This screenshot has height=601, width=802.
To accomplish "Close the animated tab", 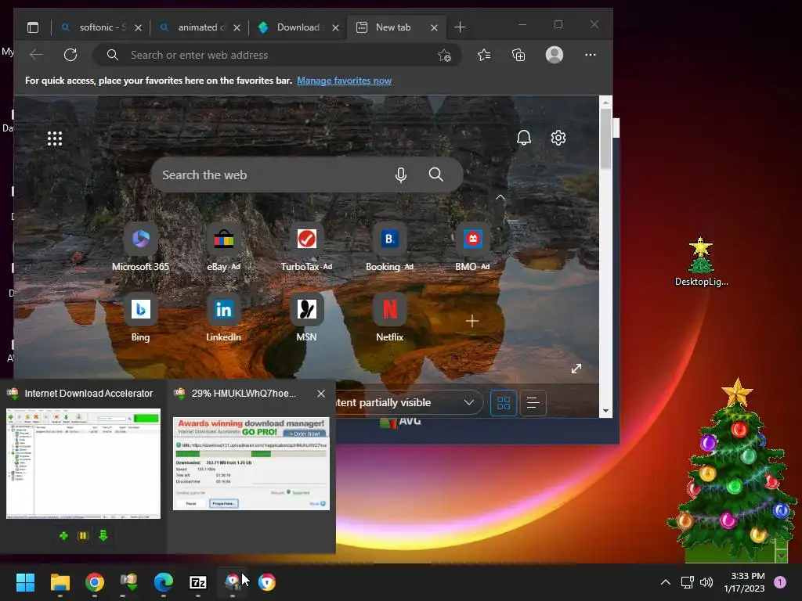I will coord(237,28).
